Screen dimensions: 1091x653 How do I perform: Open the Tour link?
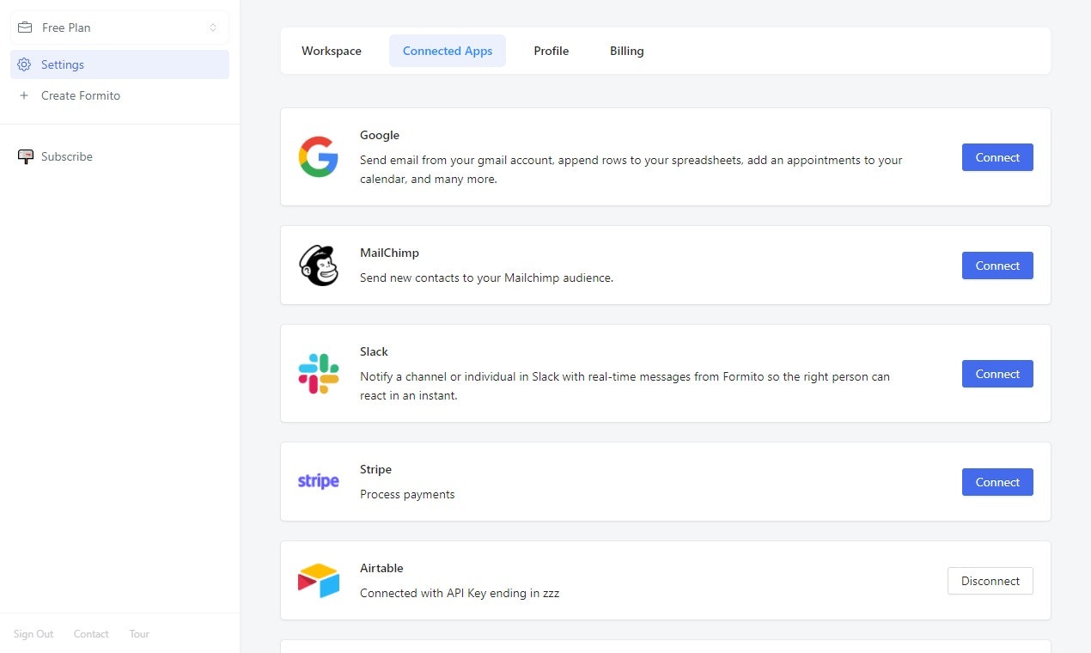click(x=138, y=634)
